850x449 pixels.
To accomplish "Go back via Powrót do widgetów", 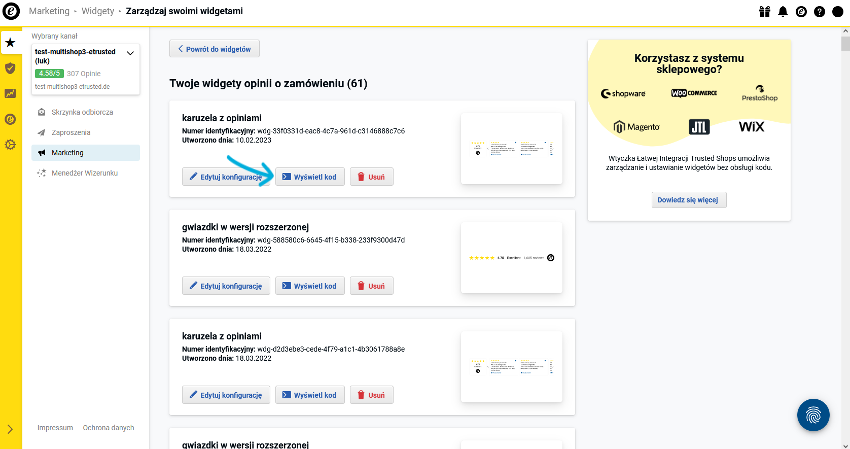I will [215, 49].
